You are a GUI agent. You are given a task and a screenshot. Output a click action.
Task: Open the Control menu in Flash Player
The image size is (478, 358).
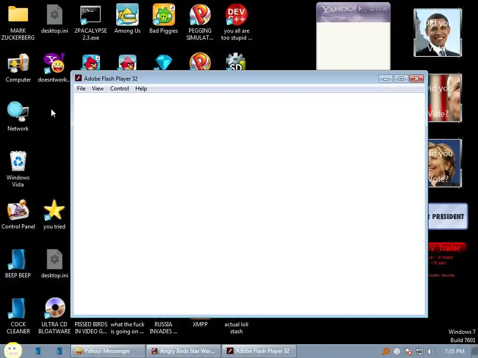(119, 89)
